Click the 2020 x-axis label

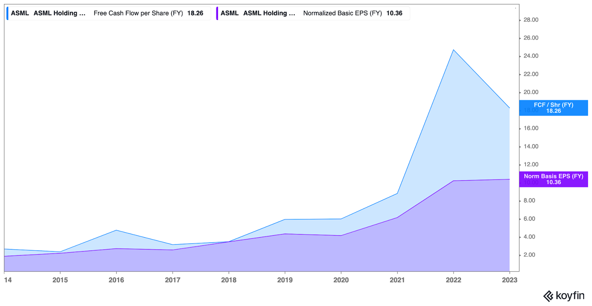341,280
